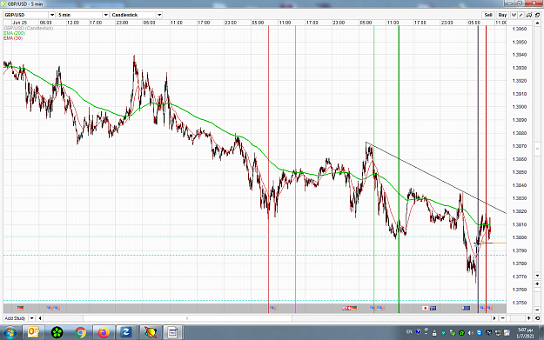Click the Sell button

488,15
